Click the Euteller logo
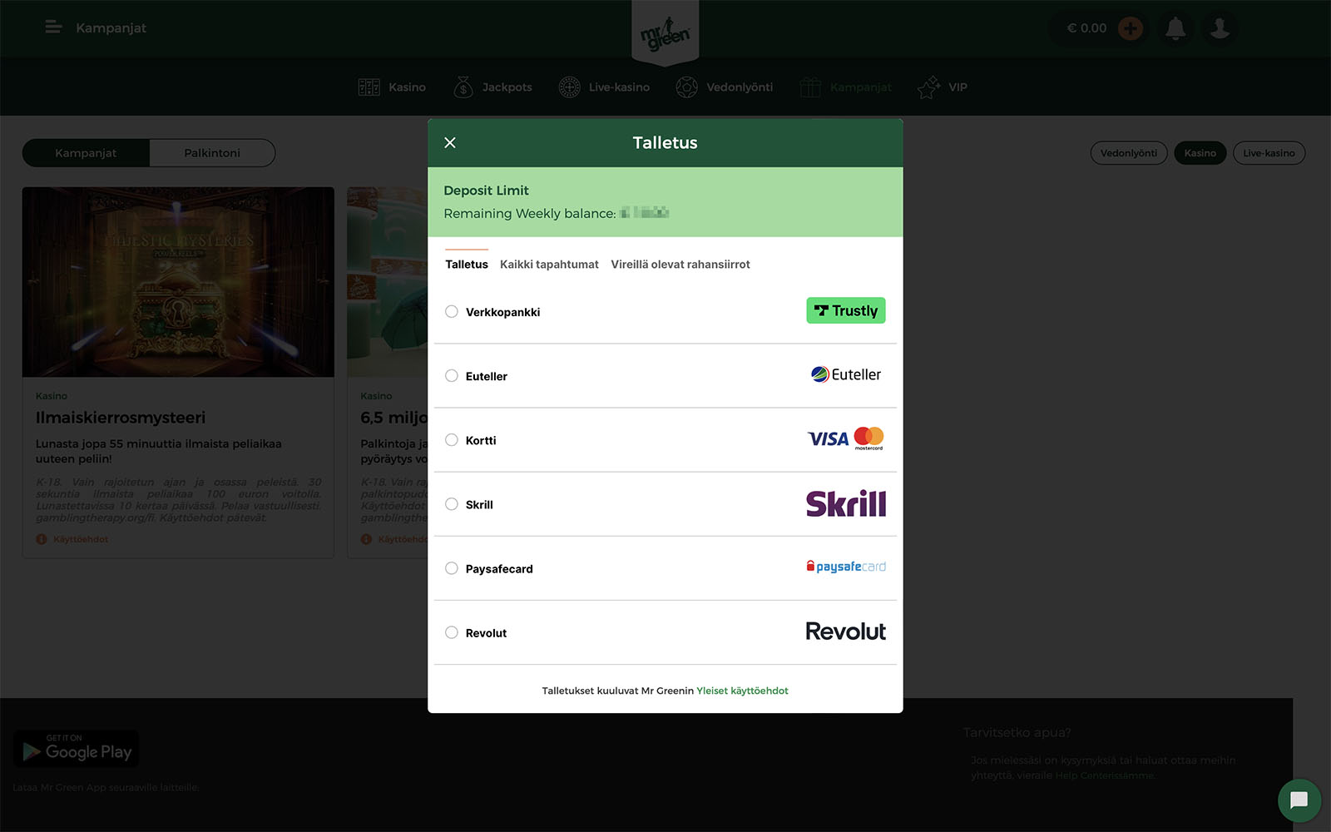Screen dimensions: 1331x832 pyautogui.click(x=846, y=374)
